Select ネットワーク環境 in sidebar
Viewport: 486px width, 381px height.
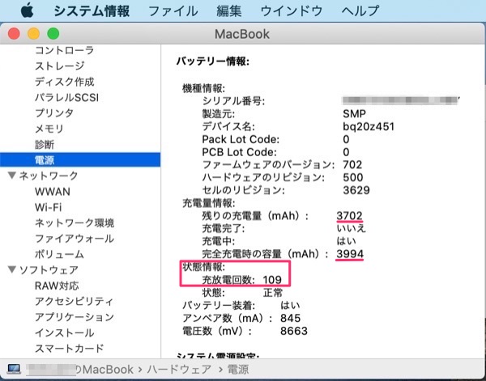pyautogui.click(x=75, y=222)
